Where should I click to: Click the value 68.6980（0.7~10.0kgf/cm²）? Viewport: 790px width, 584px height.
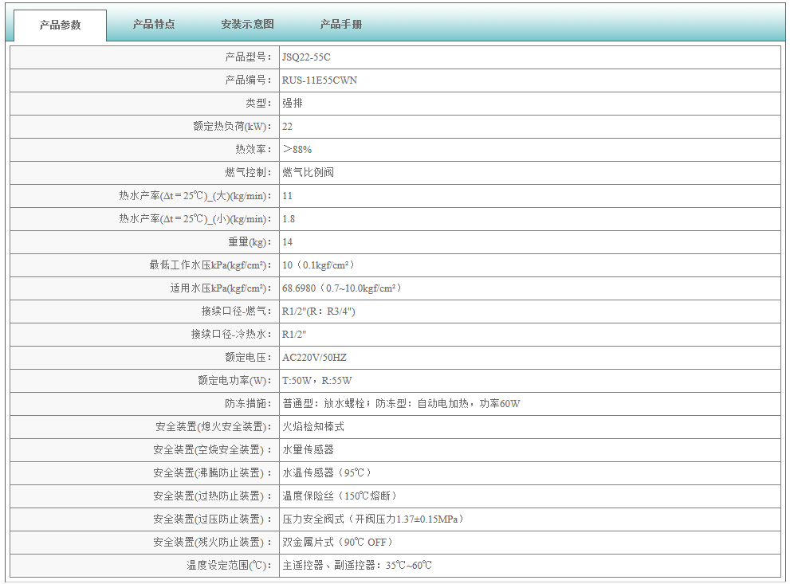[x=342, y=288]
